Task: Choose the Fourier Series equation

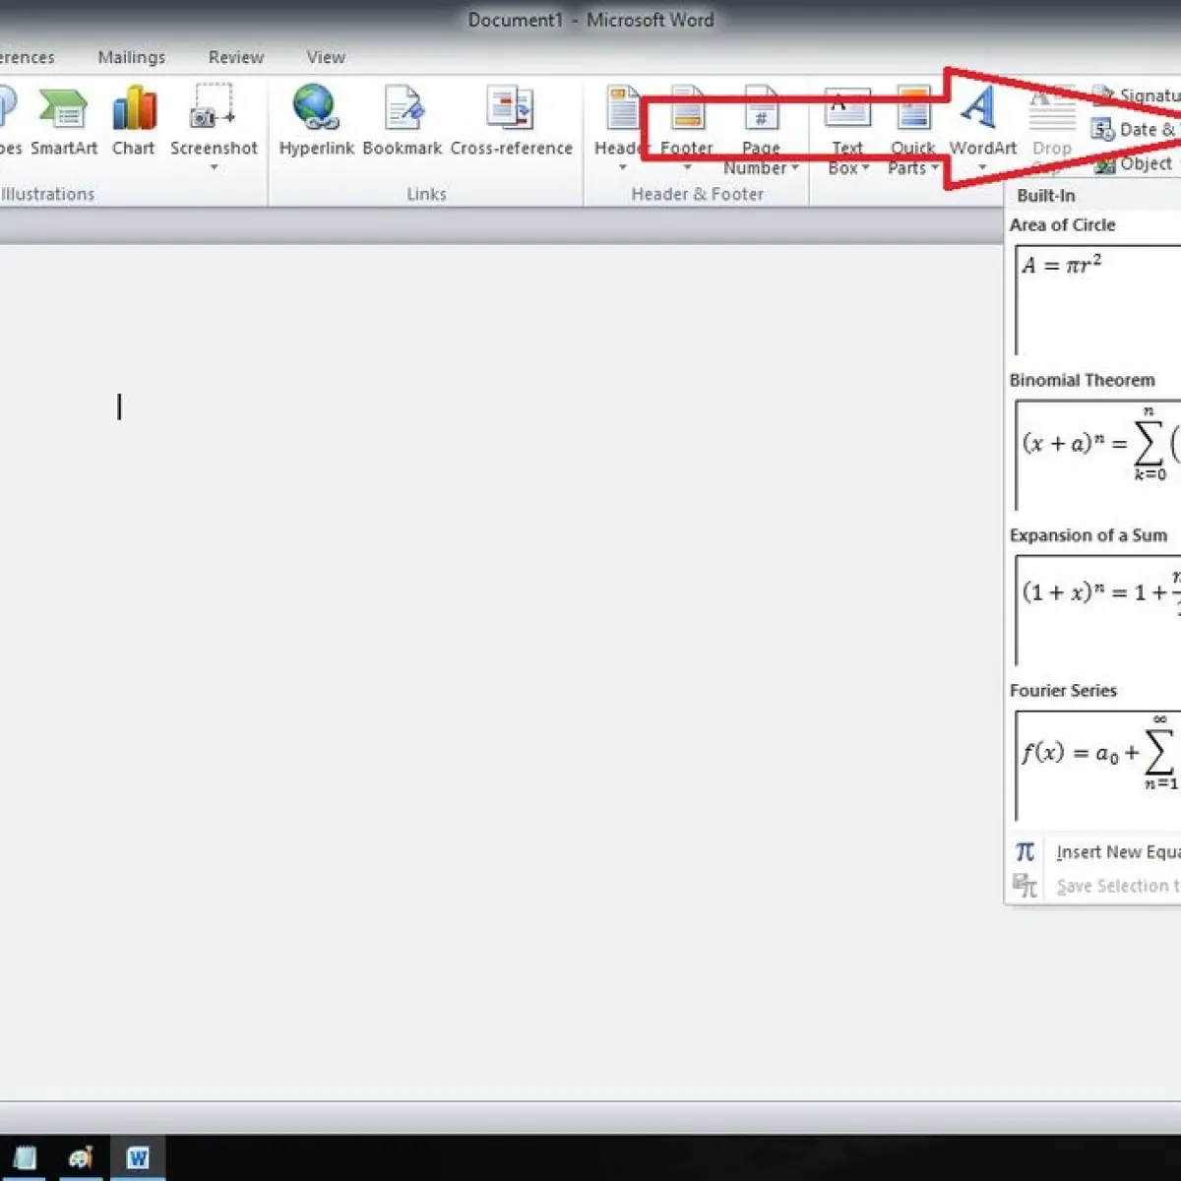Action: point(1097,766)
